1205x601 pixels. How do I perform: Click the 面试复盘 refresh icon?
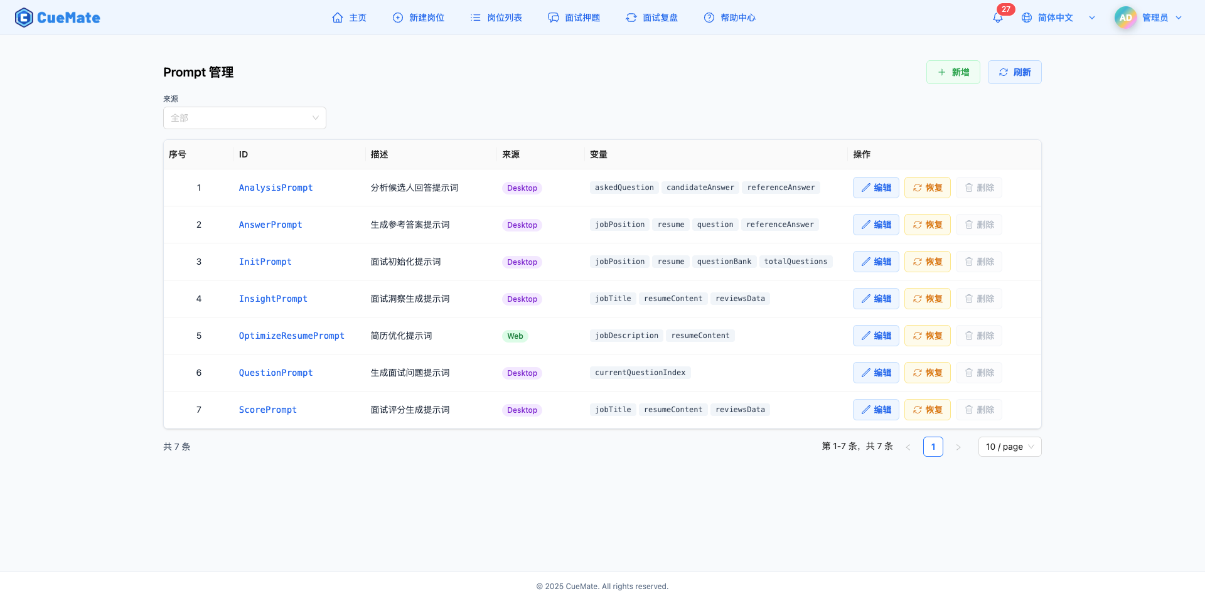pos(631,18)
